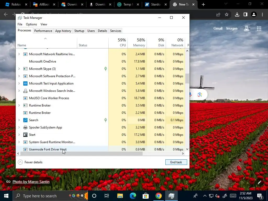
Task: Switch to the Performance tab
Action: (x=43, y=31)
